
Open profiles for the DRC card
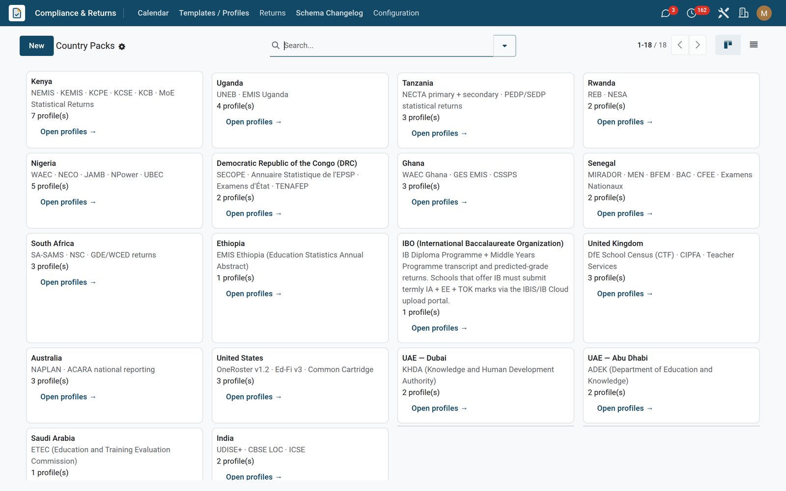pyautogui.click(x=254, y=214)
